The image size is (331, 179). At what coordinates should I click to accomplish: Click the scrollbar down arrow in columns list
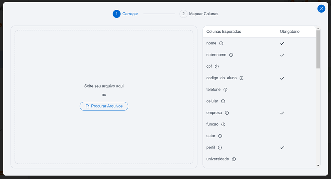318,165
